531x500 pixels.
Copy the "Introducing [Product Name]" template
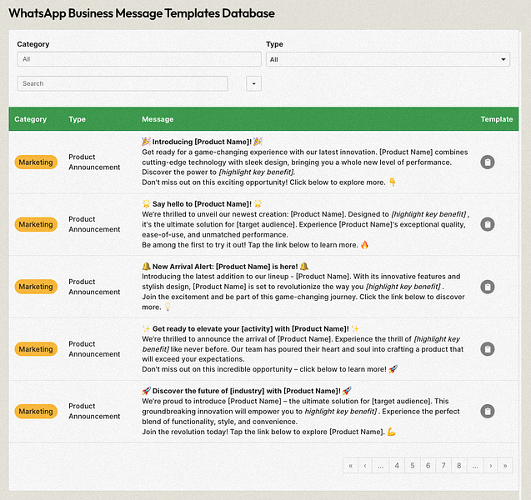(488, 162)
